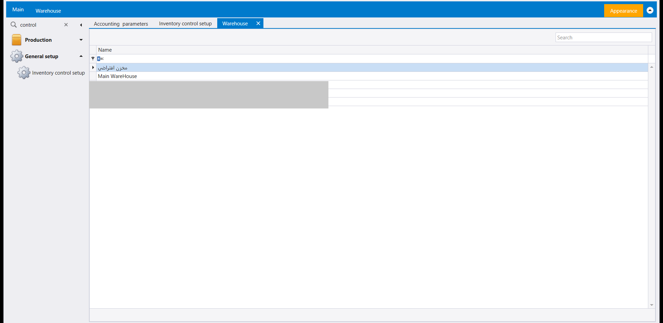
Task: Select the 'Main WareHouse' row
Action: 372,76
